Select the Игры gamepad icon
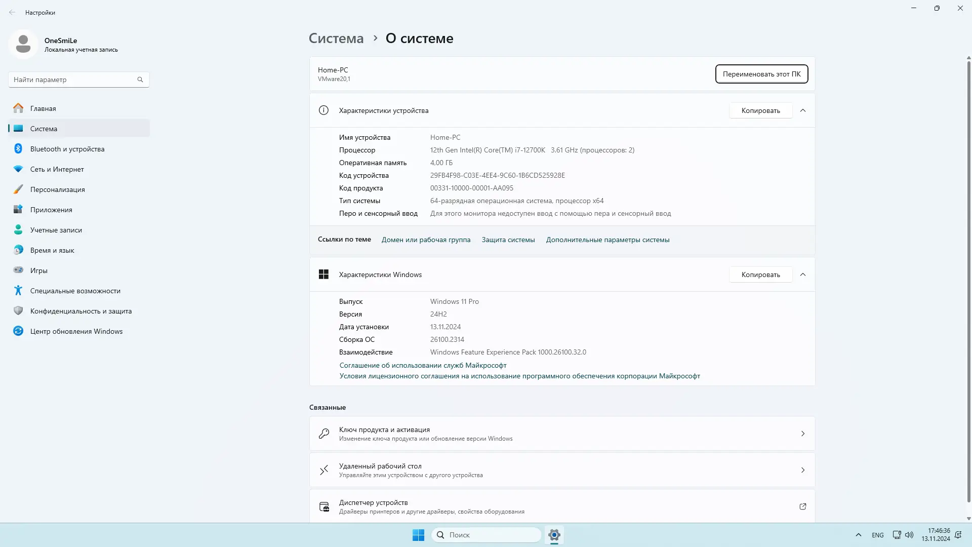The height and width of the screenshot is (547, 972). coord(18,270)
